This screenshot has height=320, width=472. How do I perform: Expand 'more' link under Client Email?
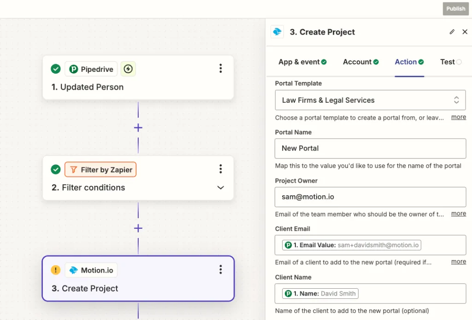459,262
